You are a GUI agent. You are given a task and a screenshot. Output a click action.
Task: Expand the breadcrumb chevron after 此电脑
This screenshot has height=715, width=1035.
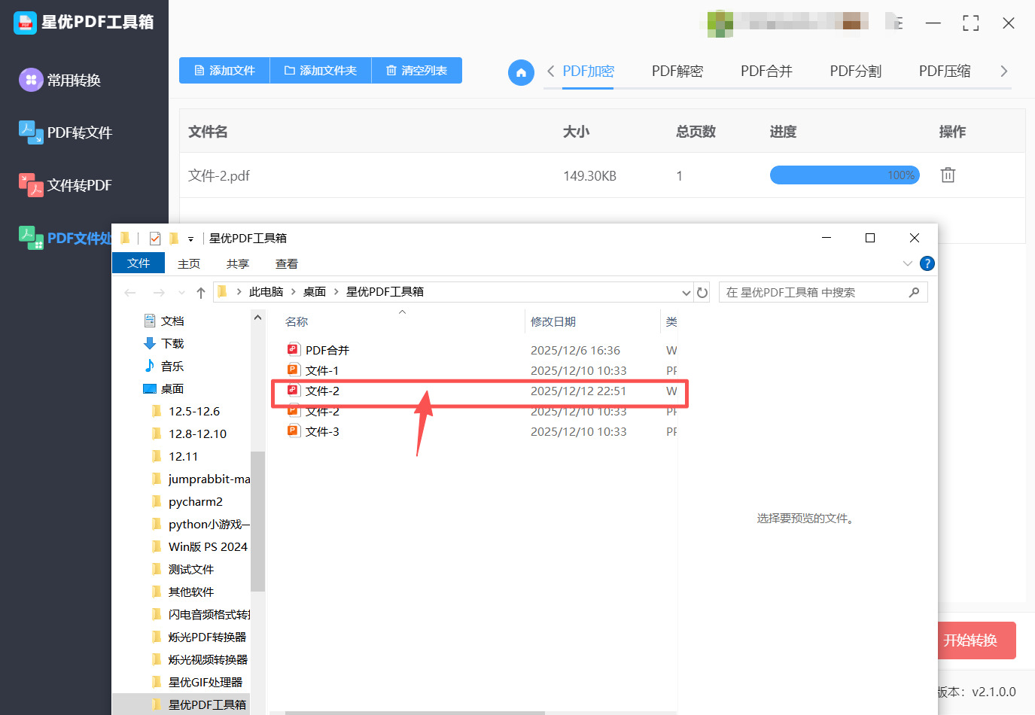tap(294, 292)
